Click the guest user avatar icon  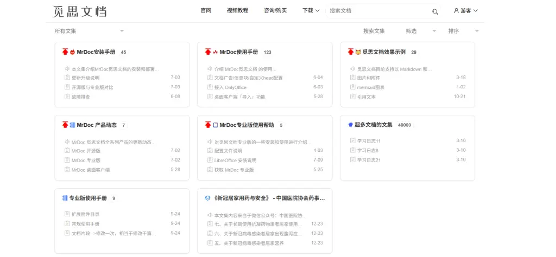click(x=456, y=11)
